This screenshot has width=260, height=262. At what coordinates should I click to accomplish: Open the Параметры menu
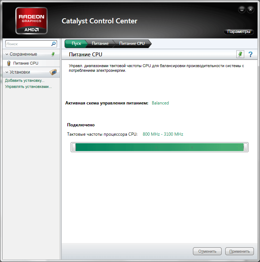click(x=239, y=32)
